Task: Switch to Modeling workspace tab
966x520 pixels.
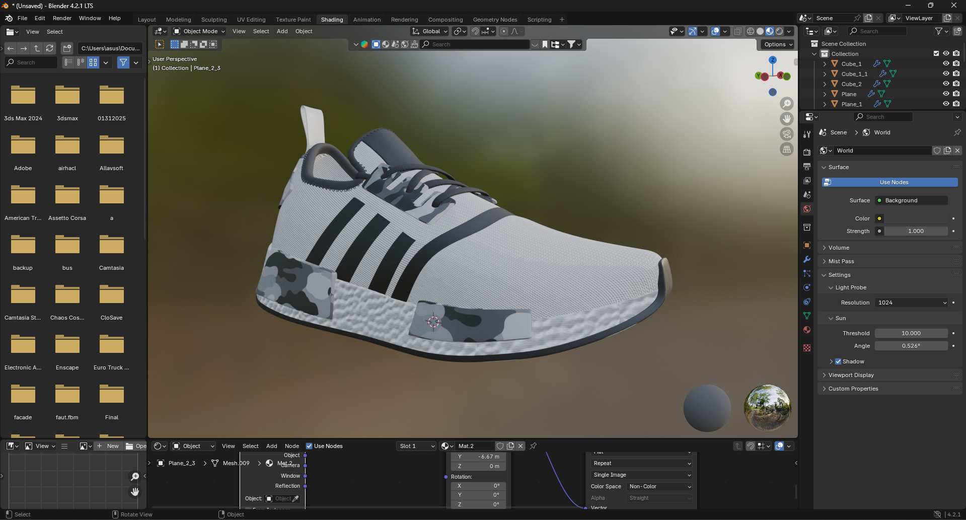Action: pos(178,20)
